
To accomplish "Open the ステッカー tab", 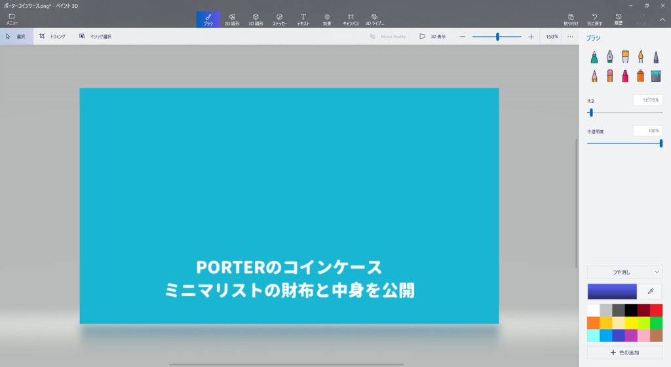I will (279, 20).
